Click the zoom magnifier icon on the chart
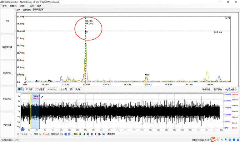This screenshot has width=240, height=142. (226, 18)
